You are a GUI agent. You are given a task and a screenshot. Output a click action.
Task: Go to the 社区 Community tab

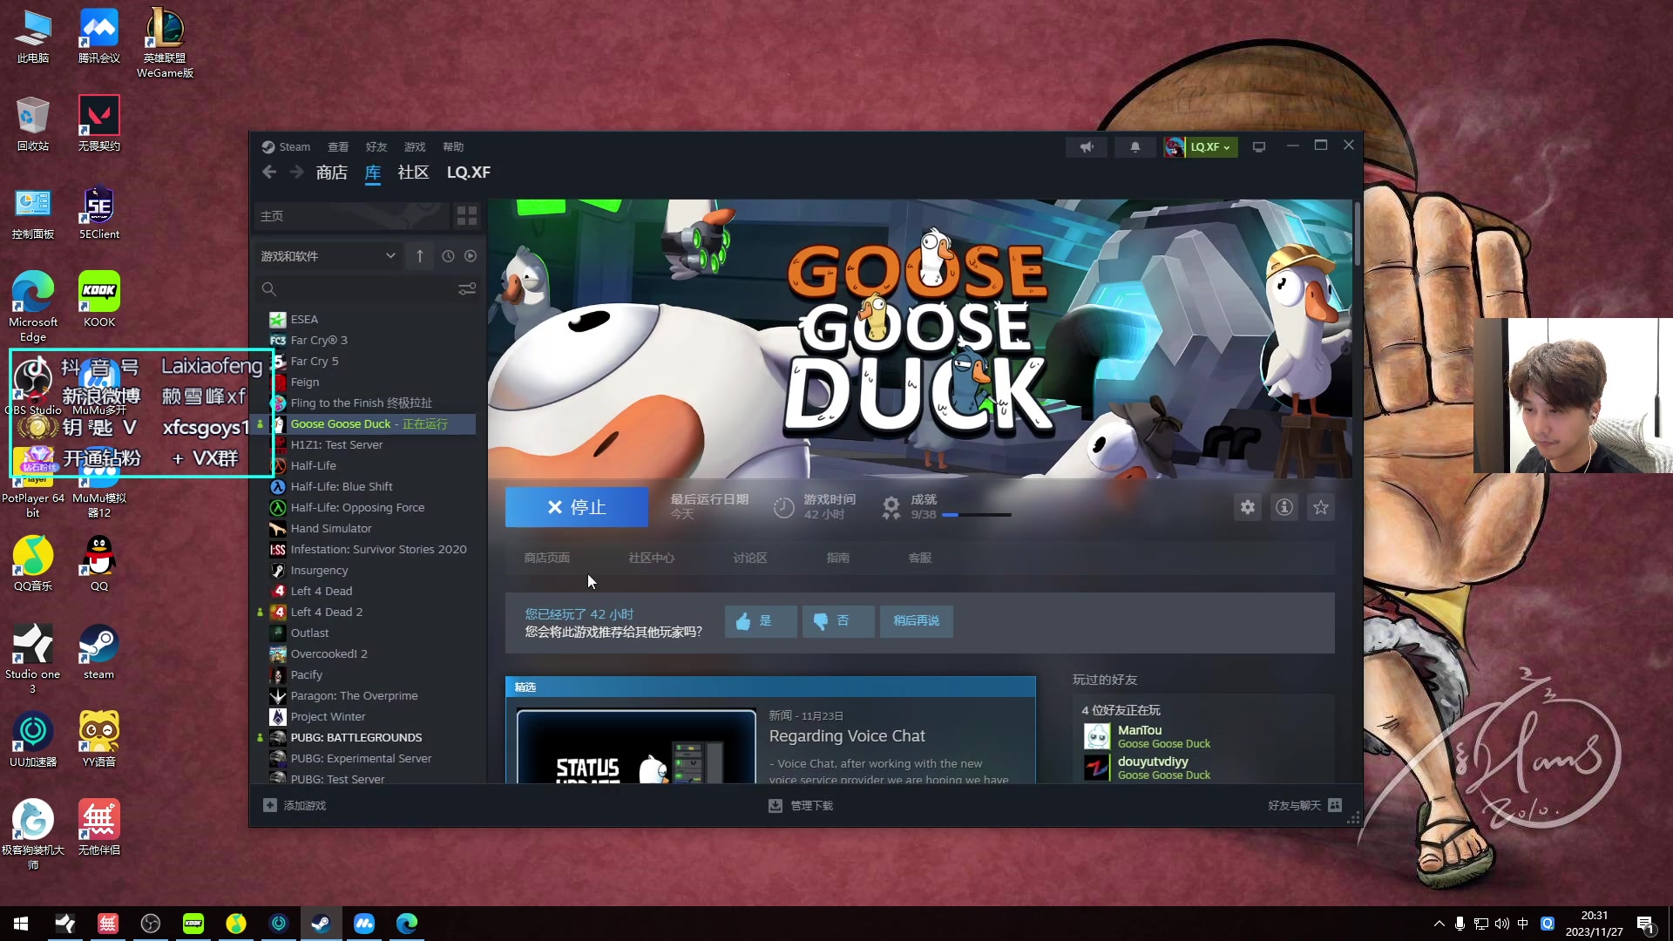pyautogui.click(x=413, y=172)
